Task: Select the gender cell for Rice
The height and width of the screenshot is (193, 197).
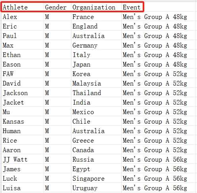Action: tap(57, 140)
